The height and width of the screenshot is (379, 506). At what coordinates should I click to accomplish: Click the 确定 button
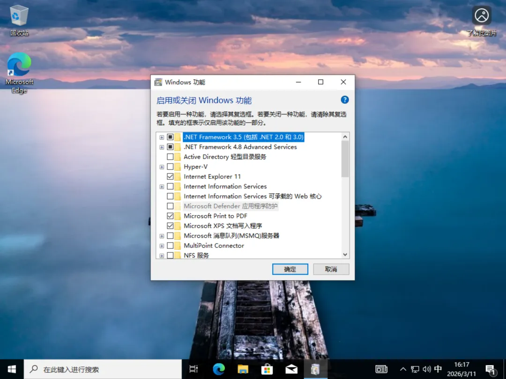pyautogui.click(x=290, y=269)
